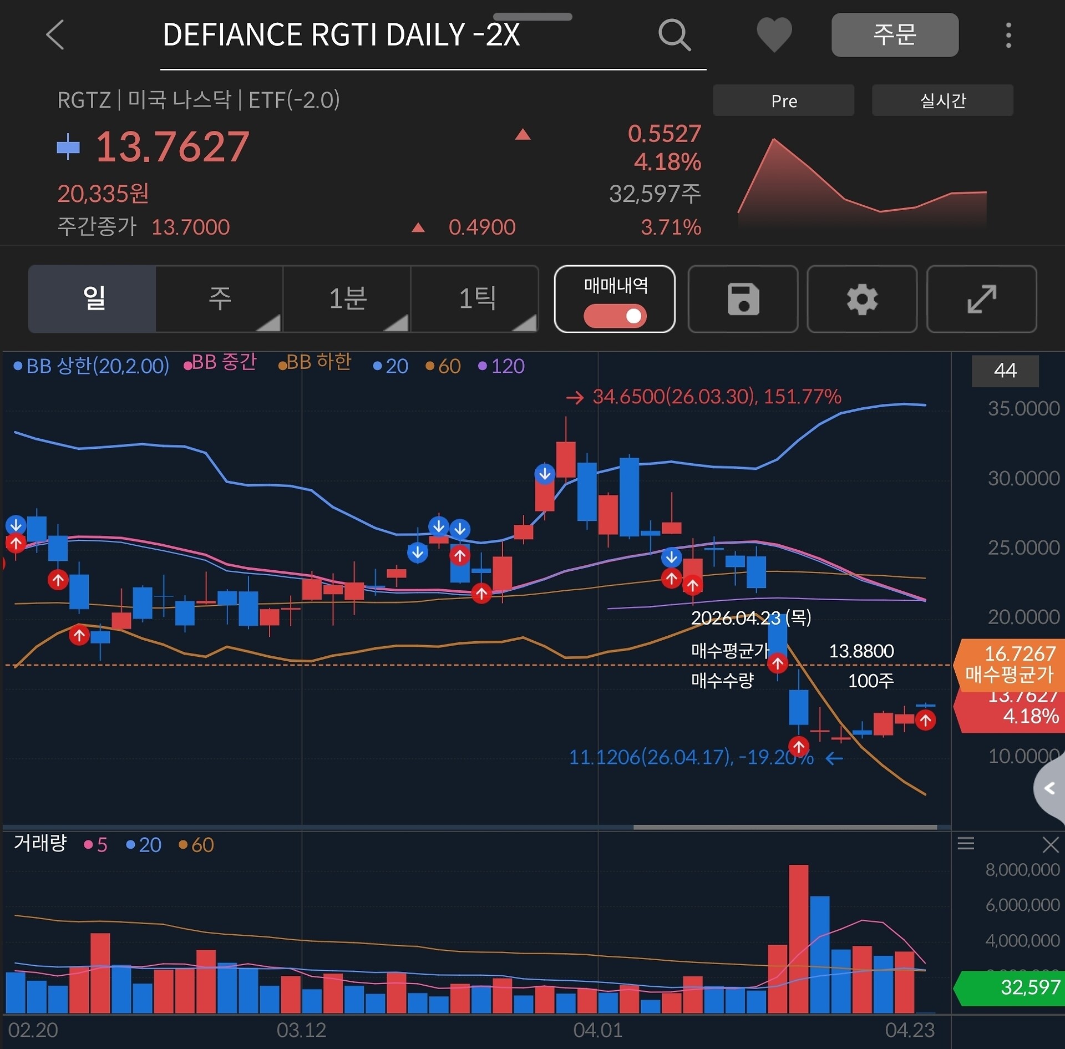
Task: Click the chart horizontal scrollbar thumb
Action: coord(784,827)
